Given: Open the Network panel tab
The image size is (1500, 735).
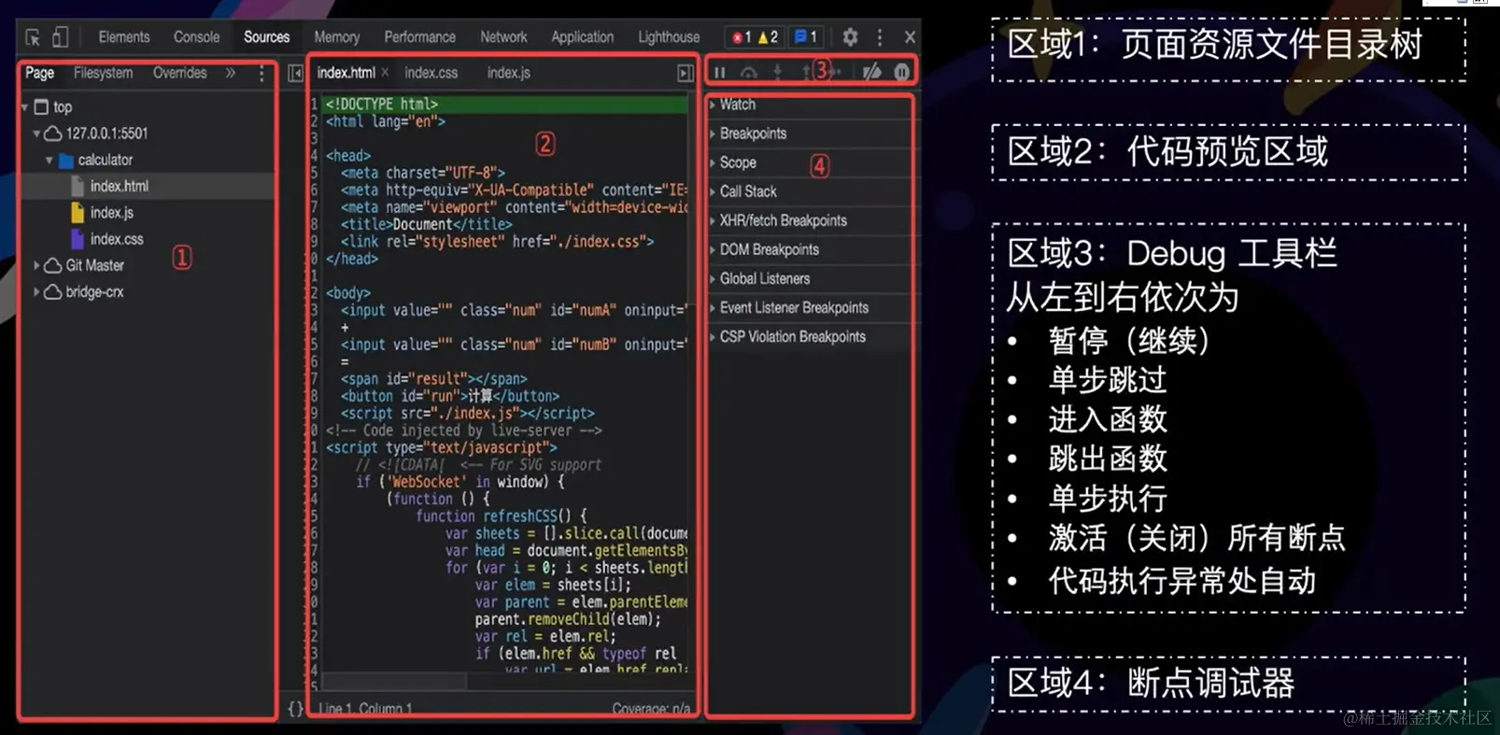Looking at the screenshot, I should [x=503, y=37].
